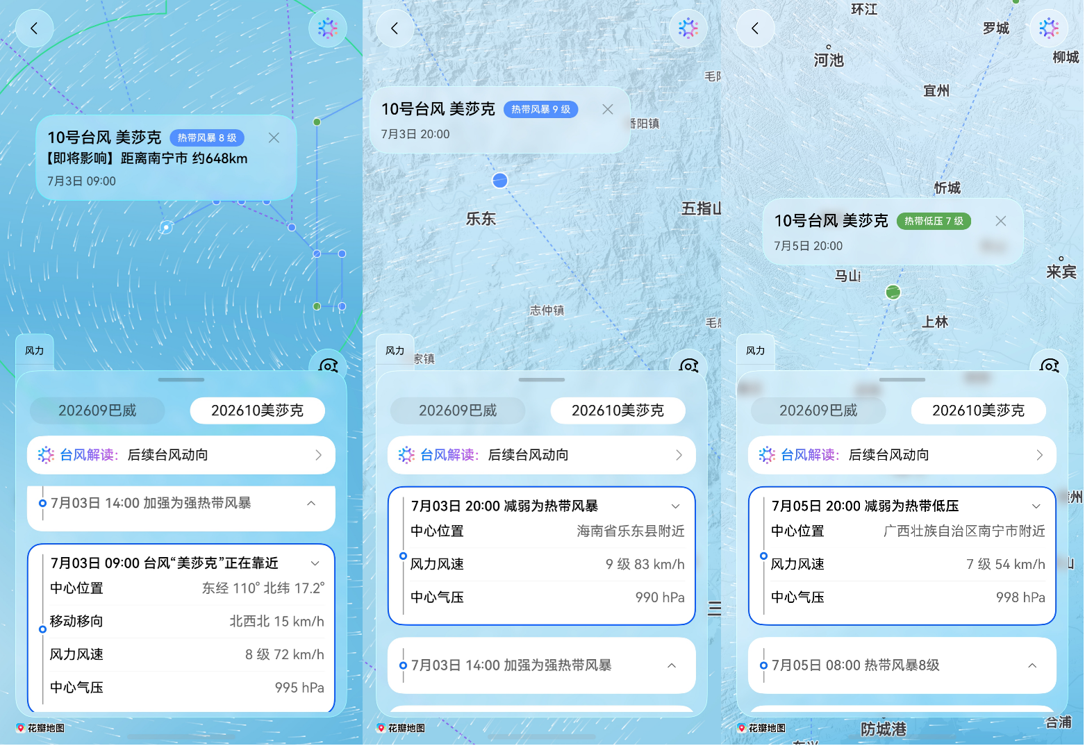The width and height of the screenshot is (1085, 746).
Task: Open AI assistant icon in left screen's top corner
Action: [328, 28]
